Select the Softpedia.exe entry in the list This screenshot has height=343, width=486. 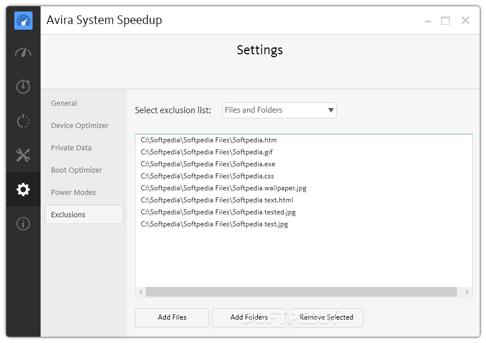208,164
